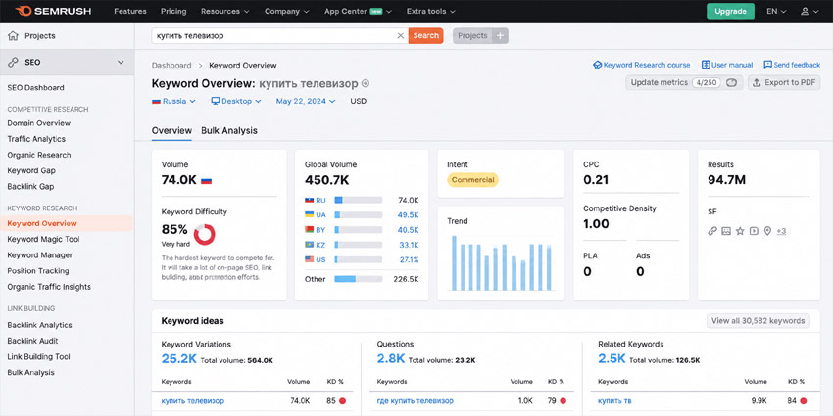833x416 pixels.
Task: Open the Russia country dropdown
Action: tap(173, 101)
